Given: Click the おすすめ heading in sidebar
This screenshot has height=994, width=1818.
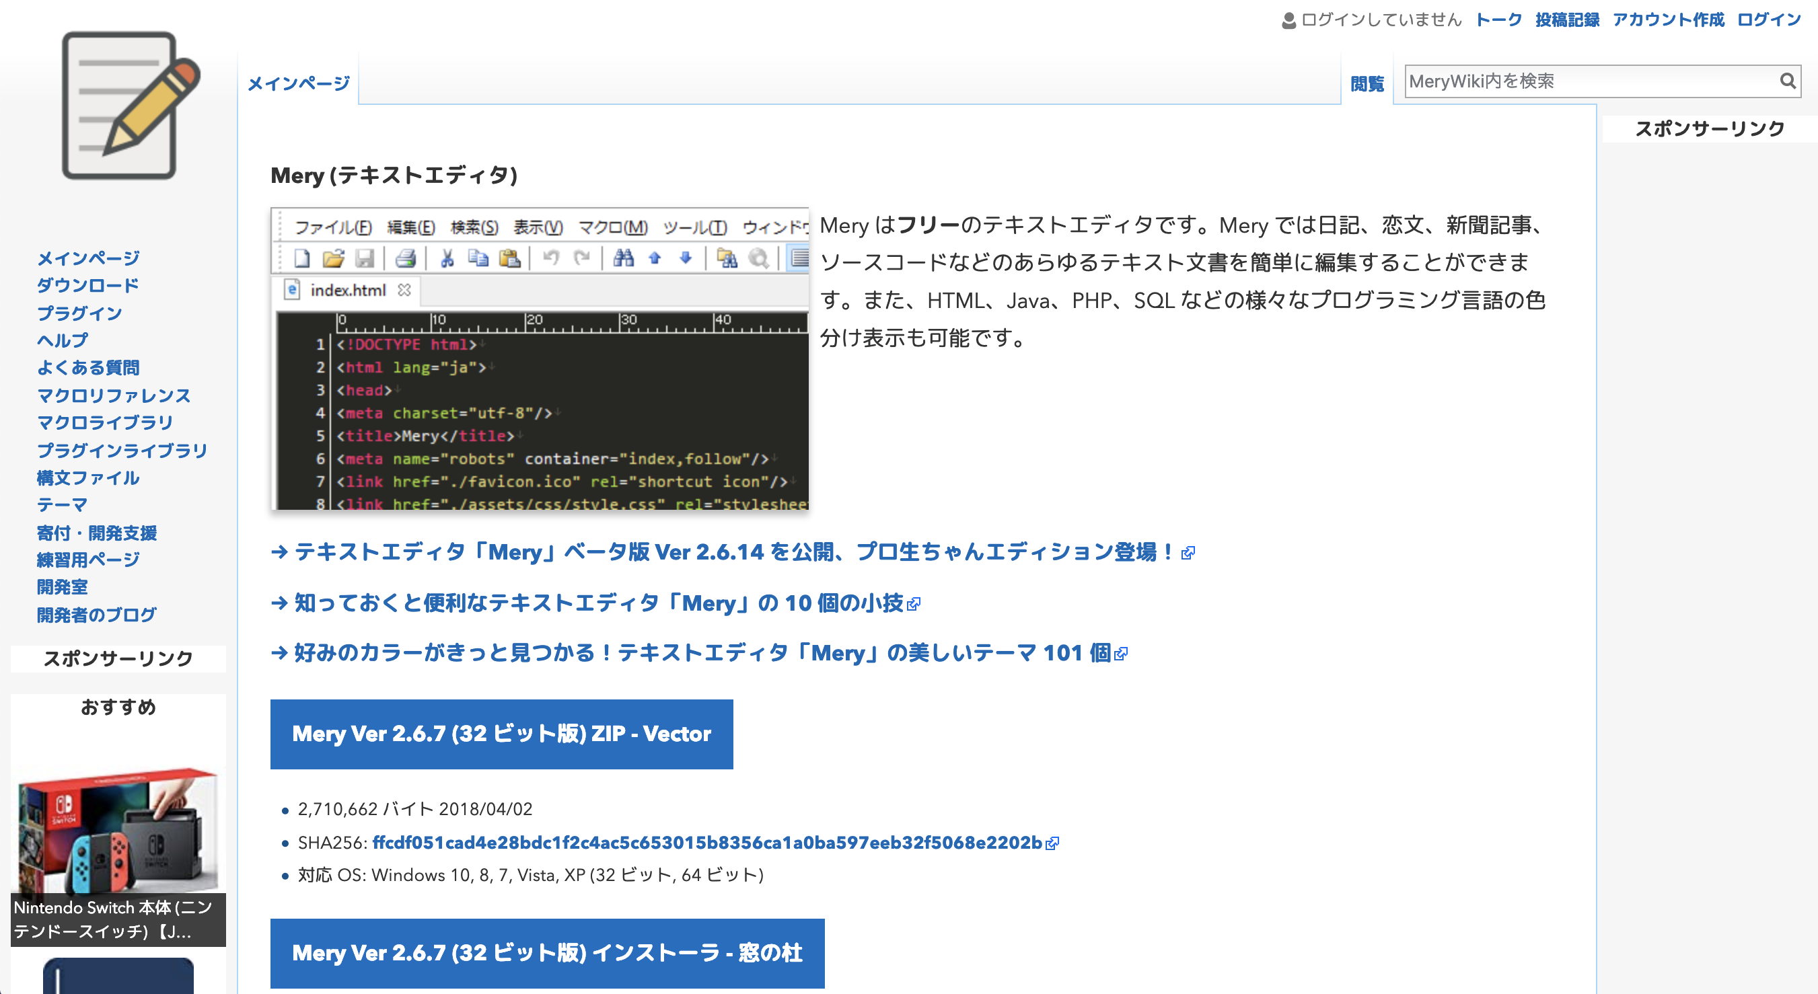Looking at the screenshot, I should (x=118, y=708).
